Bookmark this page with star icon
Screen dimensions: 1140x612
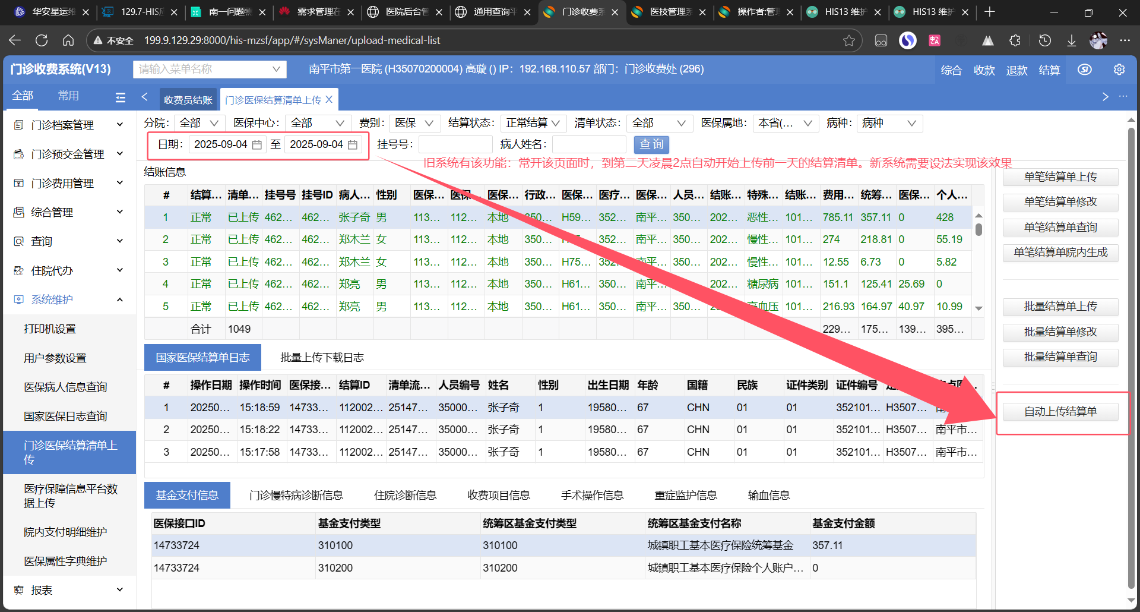point(849,40)
